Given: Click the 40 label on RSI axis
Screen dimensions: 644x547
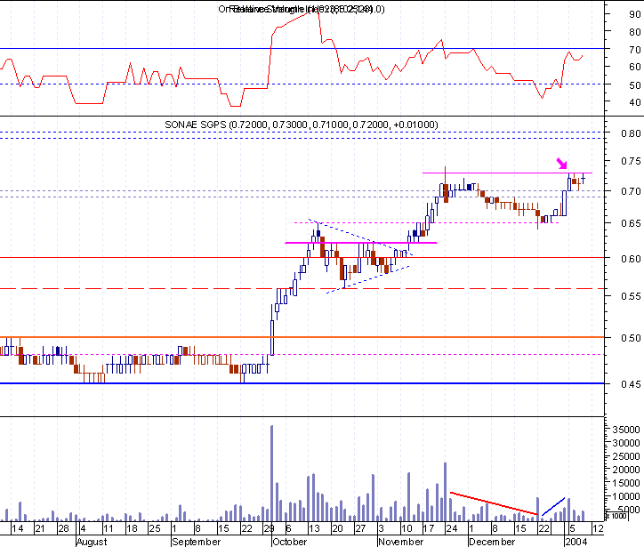Looking at the screenshot, I should (x=634, y=102).
